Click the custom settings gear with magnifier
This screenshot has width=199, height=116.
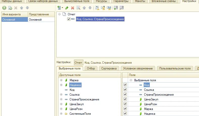pos(121,8)
